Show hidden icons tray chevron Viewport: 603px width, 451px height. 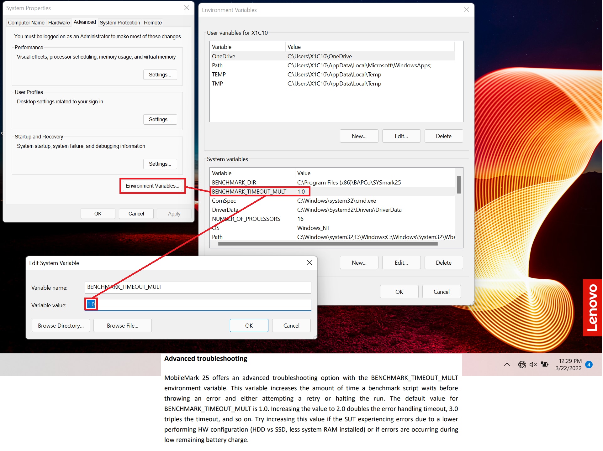pos(507,365)
